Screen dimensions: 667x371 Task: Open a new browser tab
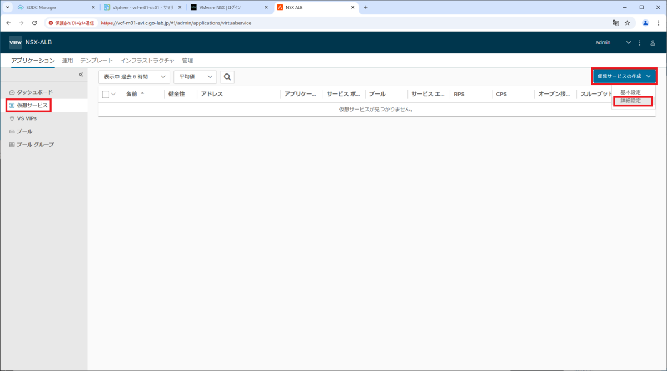pos(366,7)
